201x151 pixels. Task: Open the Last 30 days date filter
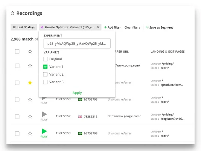[x=24, y=27]
